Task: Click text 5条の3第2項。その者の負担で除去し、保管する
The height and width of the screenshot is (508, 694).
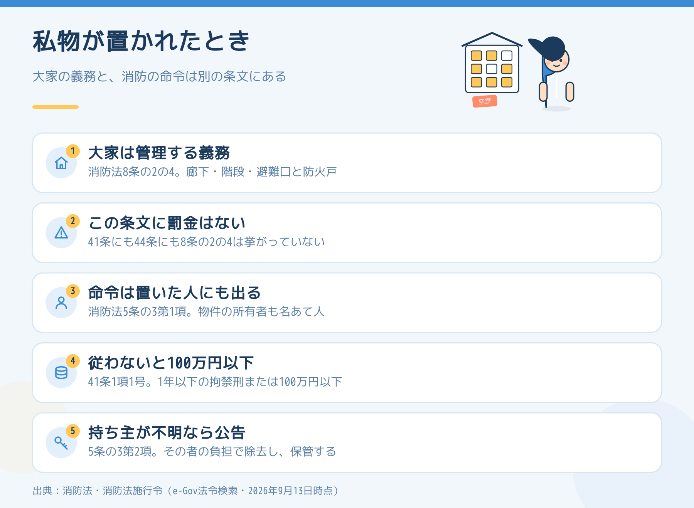Action: 212,451
